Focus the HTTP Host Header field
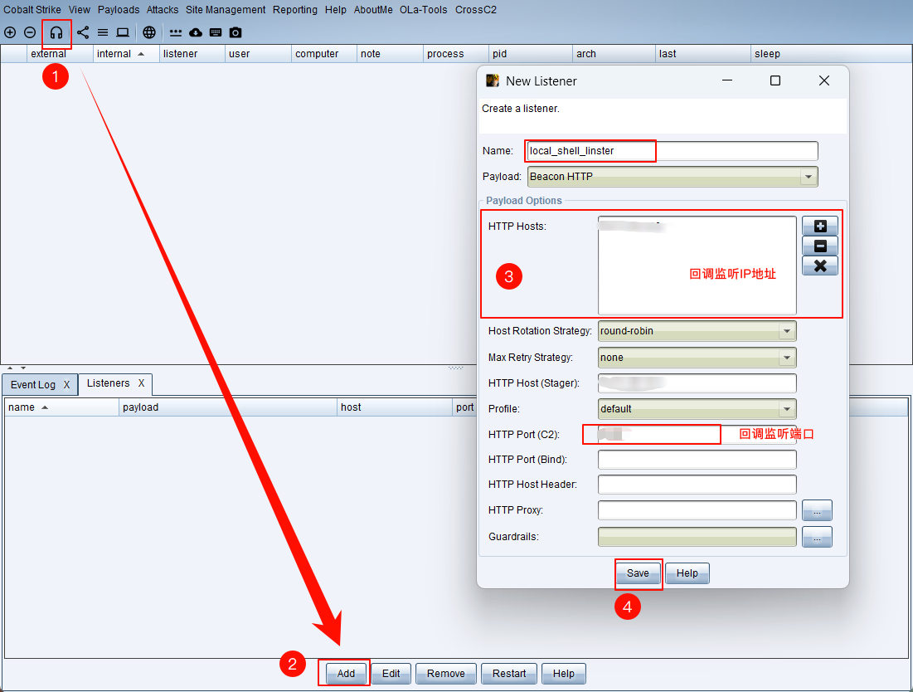 click(x=697, y=485)
